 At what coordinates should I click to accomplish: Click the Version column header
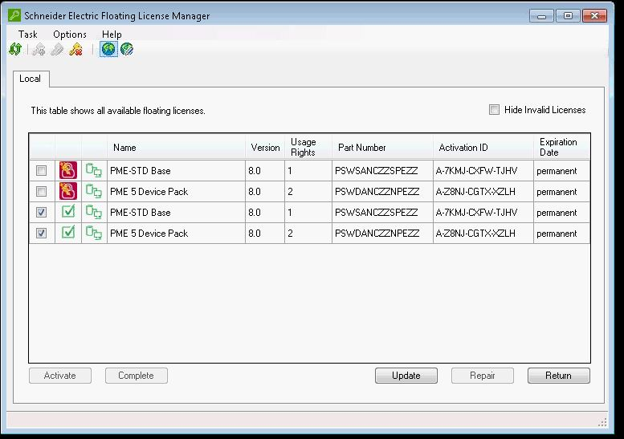(266, 148)
